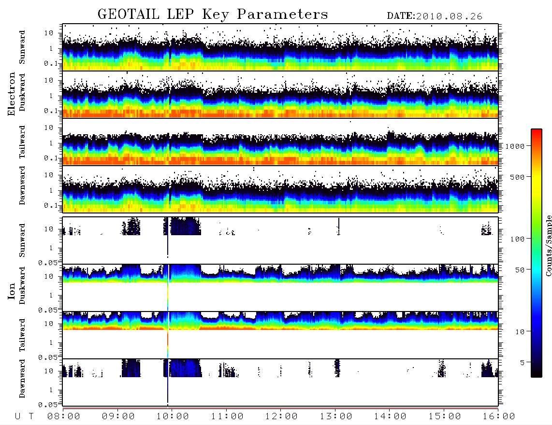Image resolution: width=552 pixels, height=425 pixels.
Task: Click the 1000 tick on color bar
Action: [x=515, y=146]
